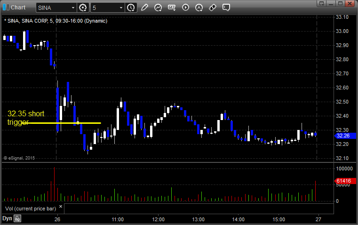
Task: Open the circled A alerts icon
Action: tap(199, 8)
